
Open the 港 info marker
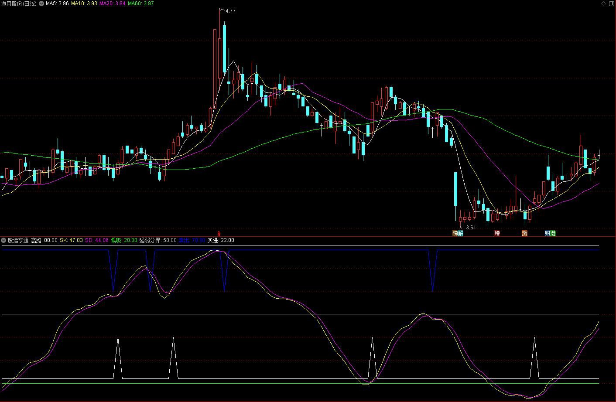(553, 234)
